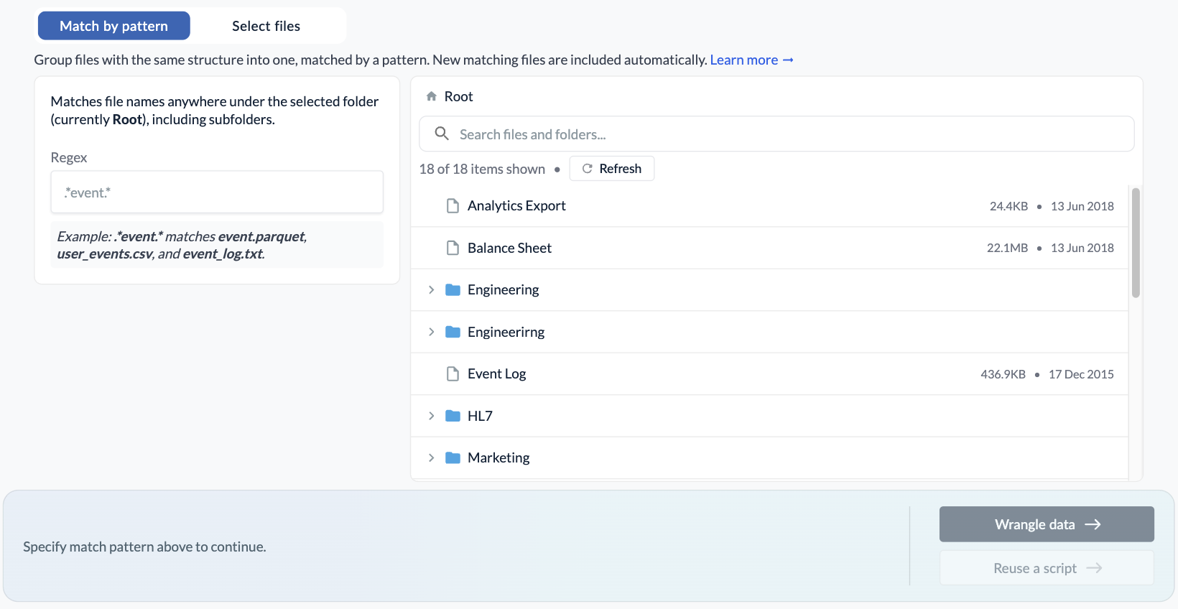Viewport: 1178px width, 609px height.
Task: Focus the Search files and folders box
Action: (776, 134)
